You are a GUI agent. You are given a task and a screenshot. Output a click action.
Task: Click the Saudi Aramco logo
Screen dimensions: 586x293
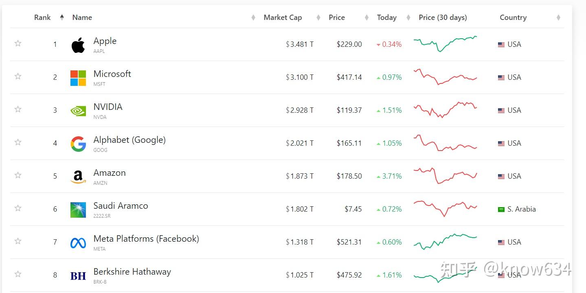pyautogui.click(x=78, y=210)
